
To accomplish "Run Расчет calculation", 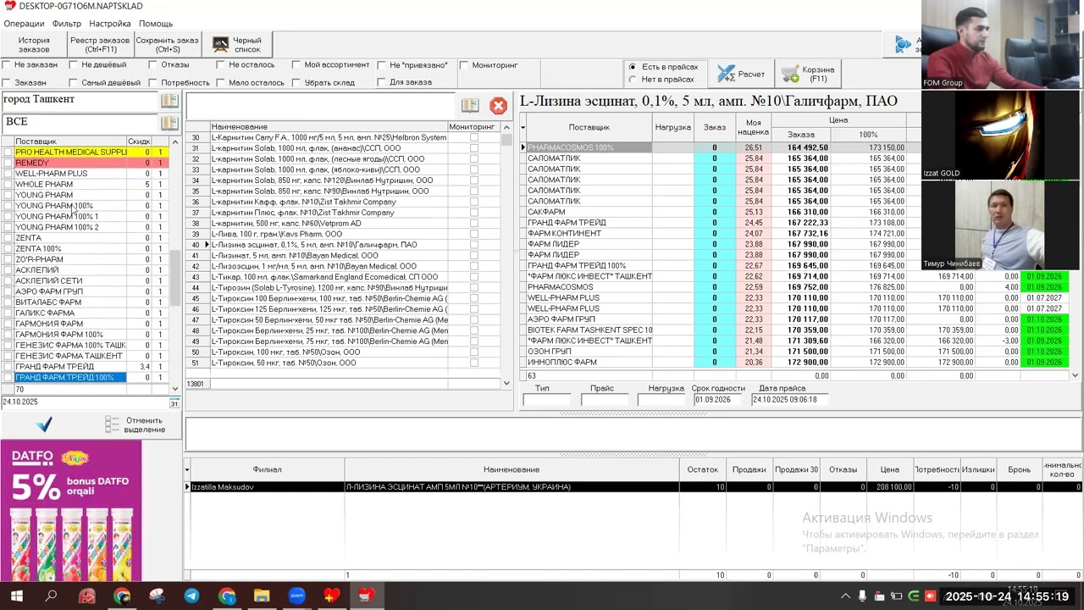I will (x=741, y=75).
